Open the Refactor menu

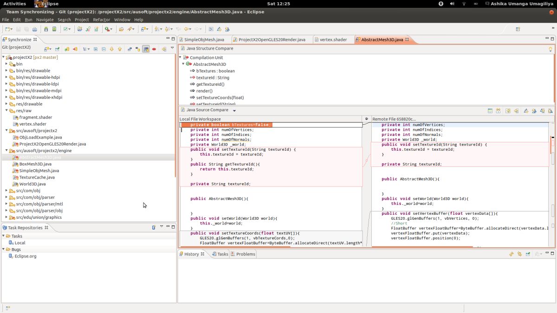(101, 20)
